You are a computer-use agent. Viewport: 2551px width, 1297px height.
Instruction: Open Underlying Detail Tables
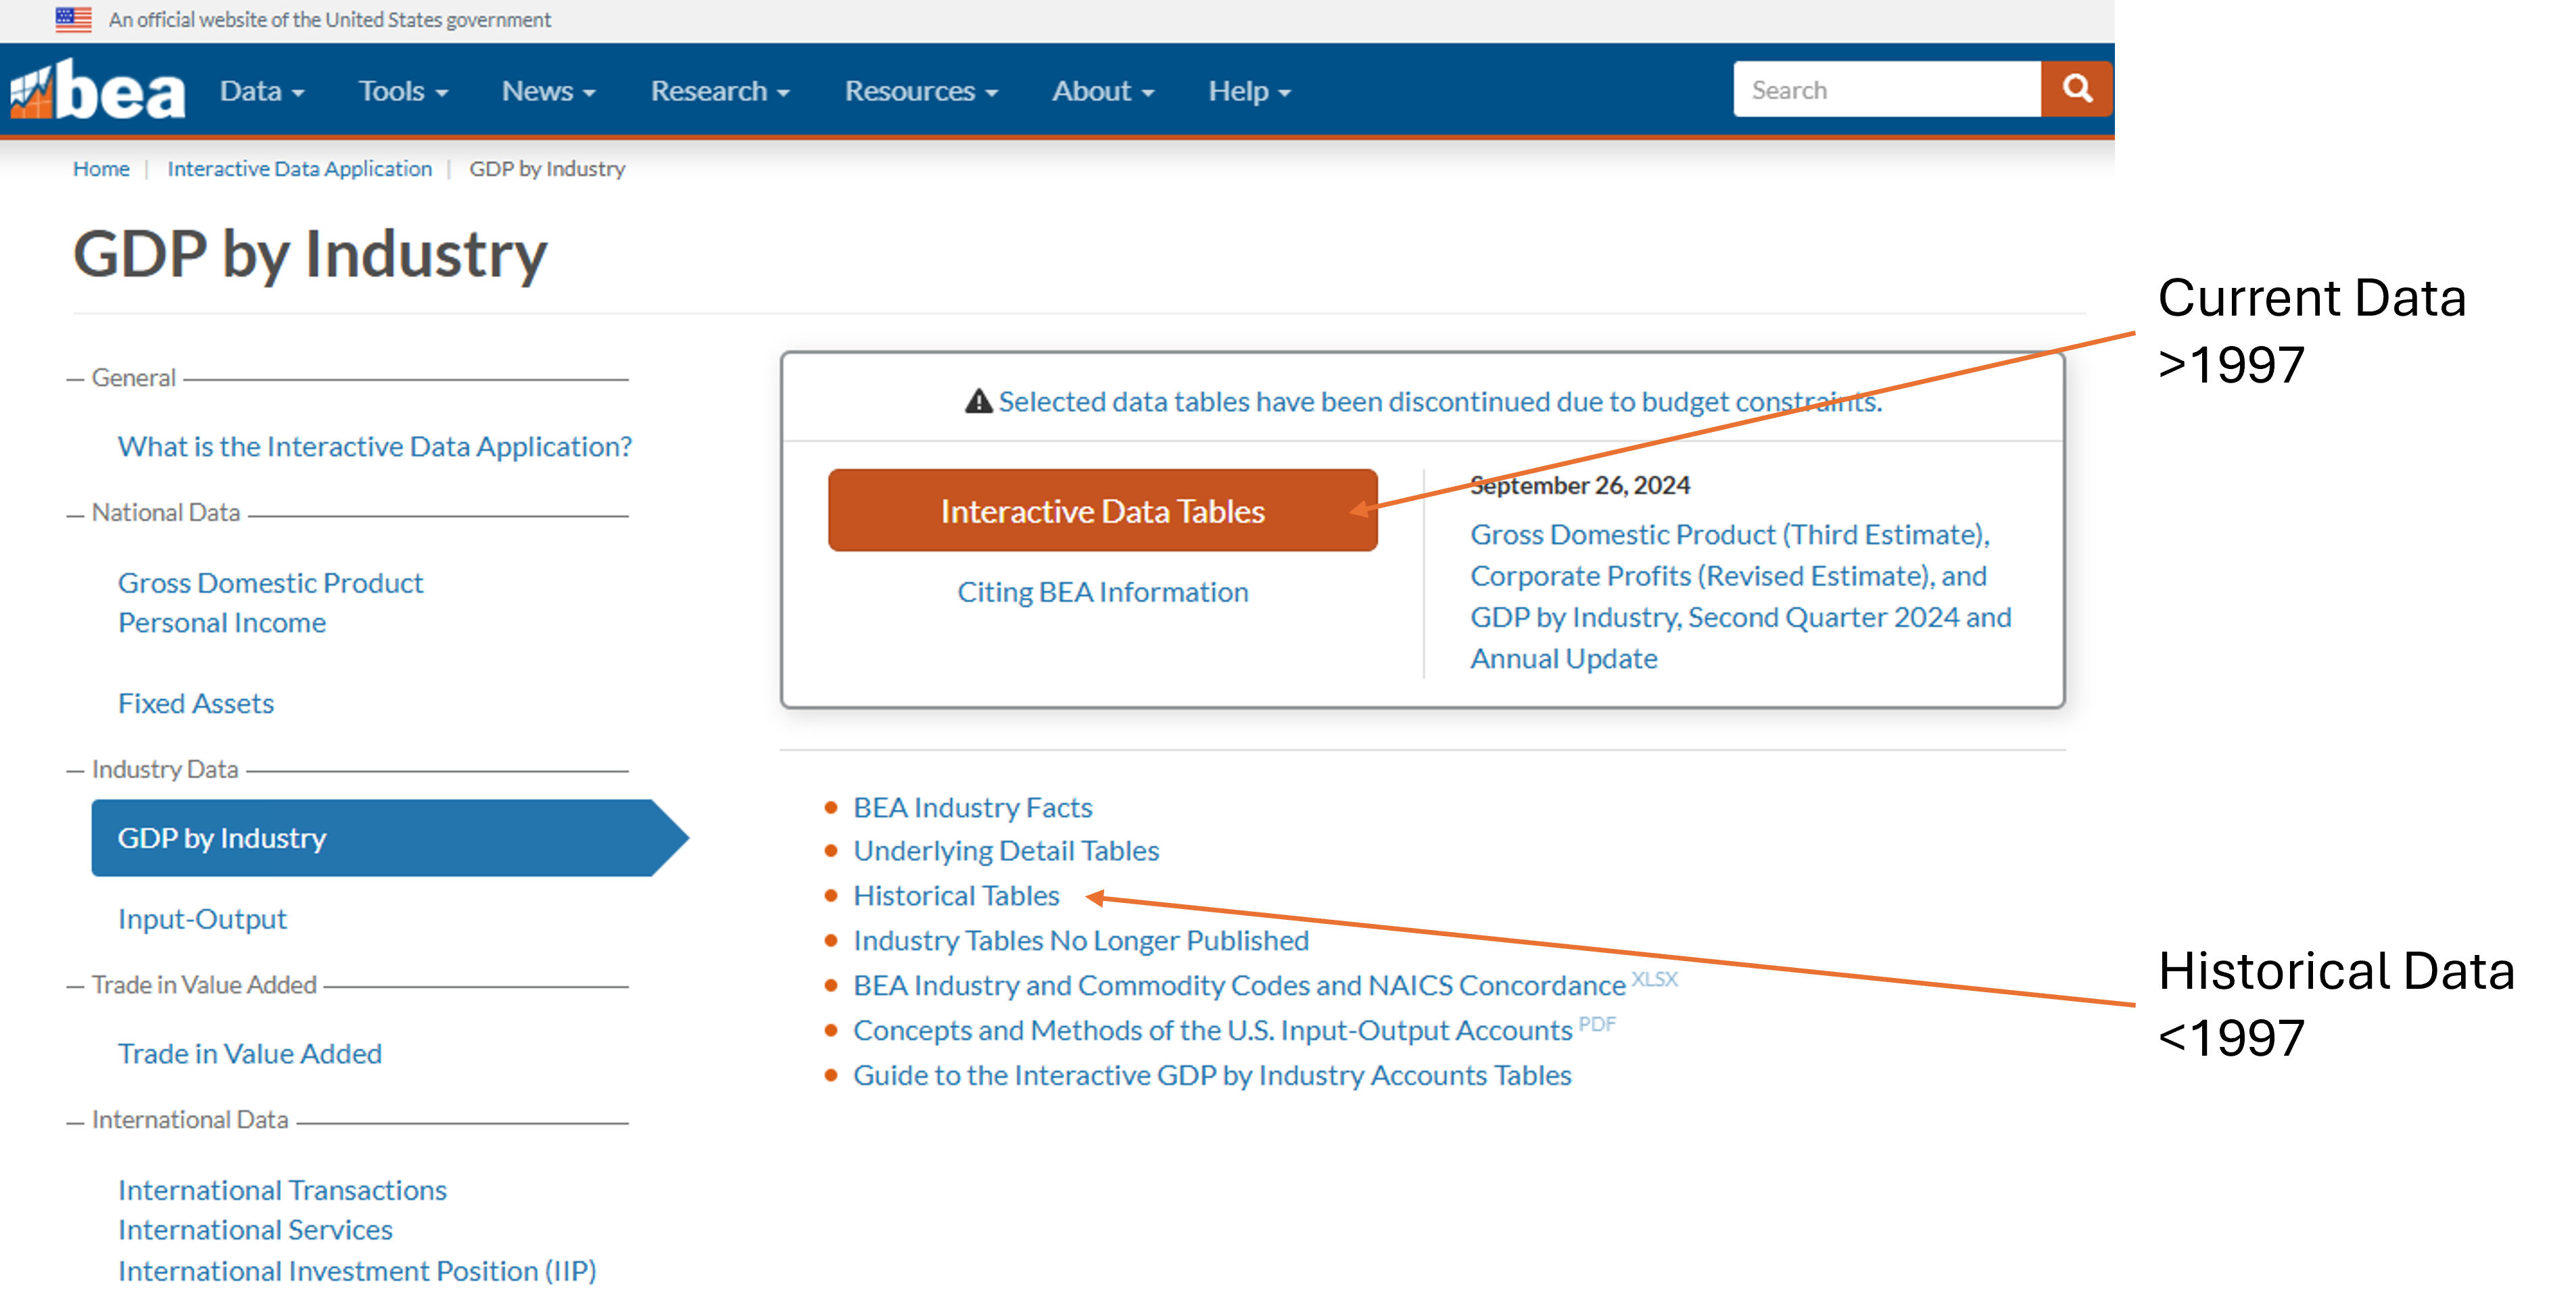1006,850
